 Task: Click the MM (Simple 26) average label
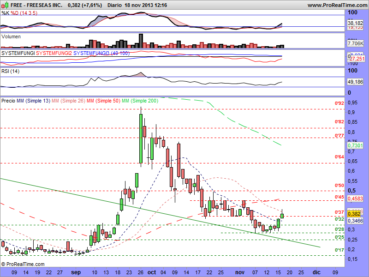68,101
